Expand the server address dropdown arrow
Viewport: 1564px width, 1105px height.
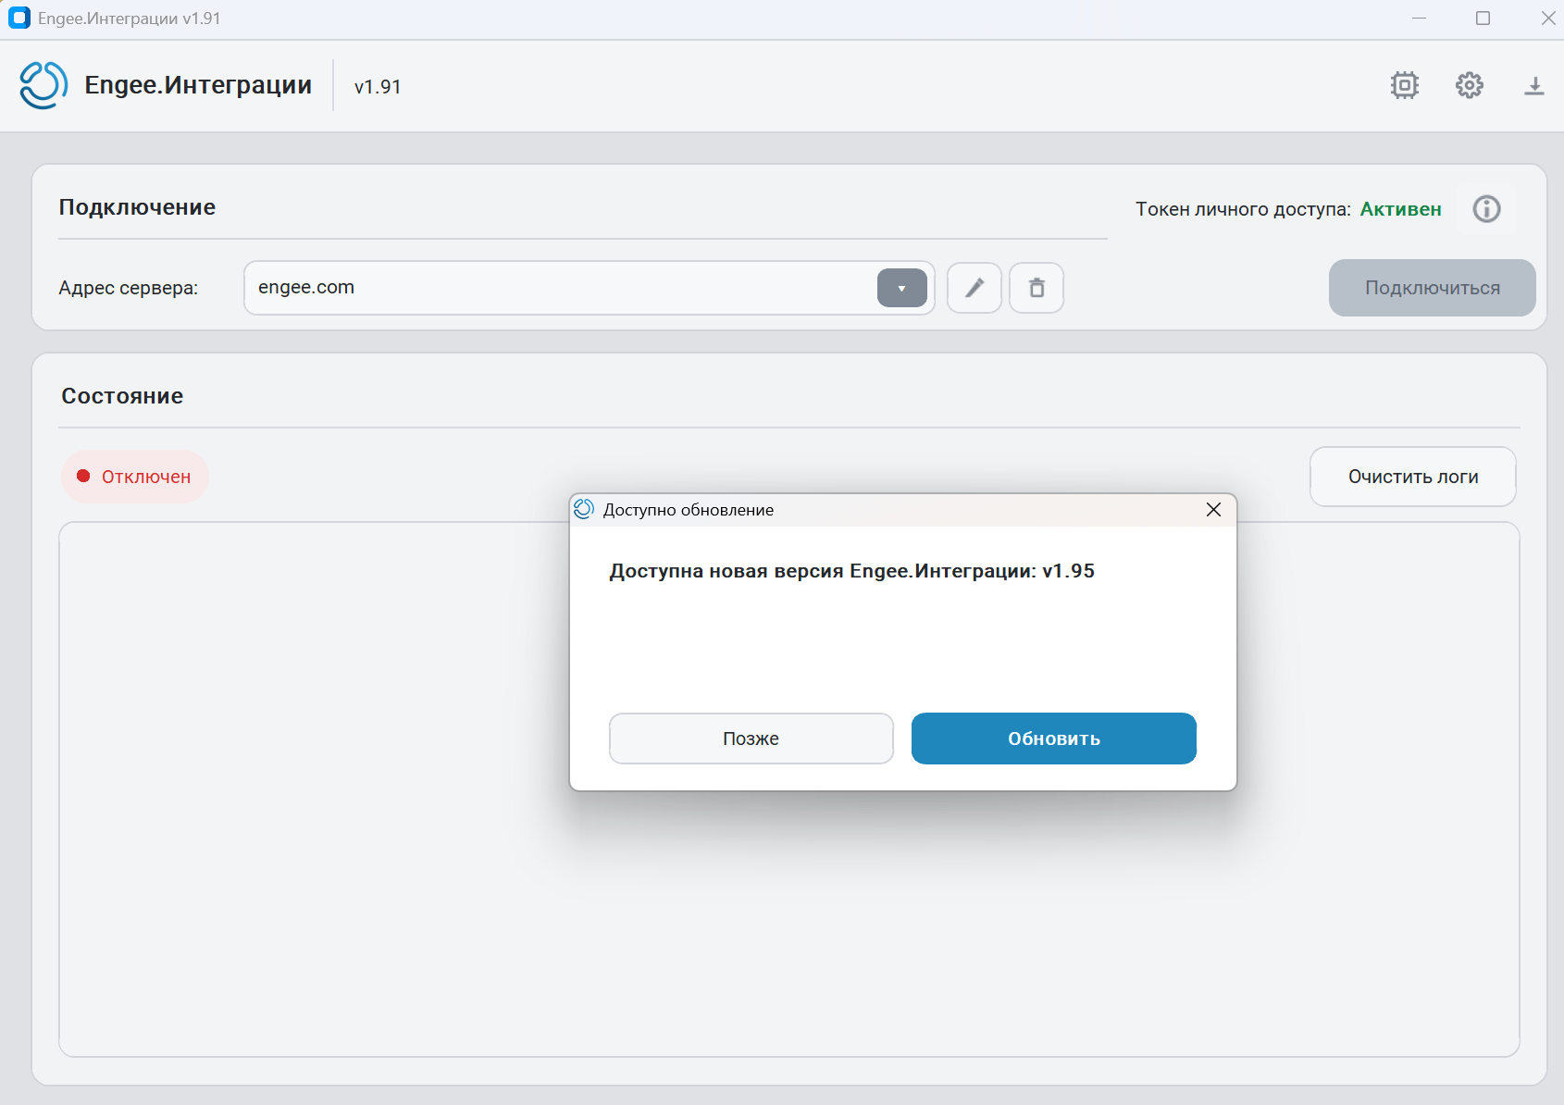pyautogui.click(x=902, y=288)
